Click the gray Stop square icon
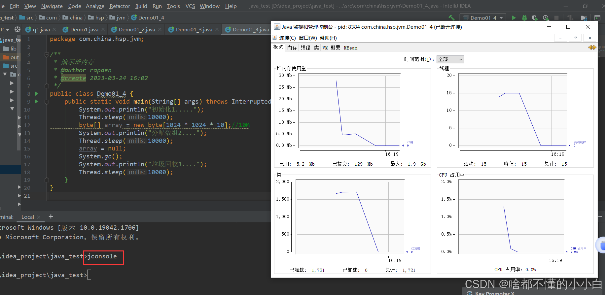Image resolution: width=605 pixels, height=295 pixels. pyautogui.click(x=556, y=18)
